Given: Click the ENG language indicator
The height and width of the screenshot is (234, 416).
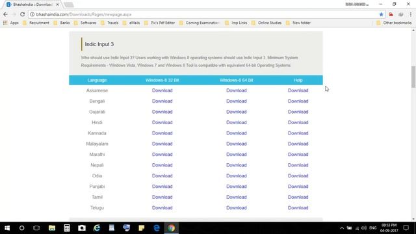Looking at the screenshot, I should click(x=372, y=228).
